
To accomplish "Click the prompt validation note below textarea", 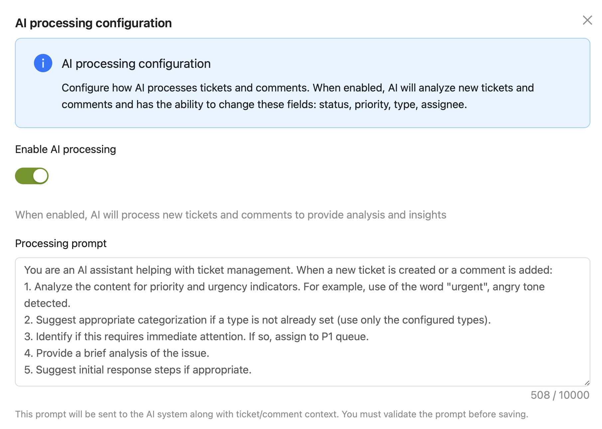I will click(x=271, y=414).
